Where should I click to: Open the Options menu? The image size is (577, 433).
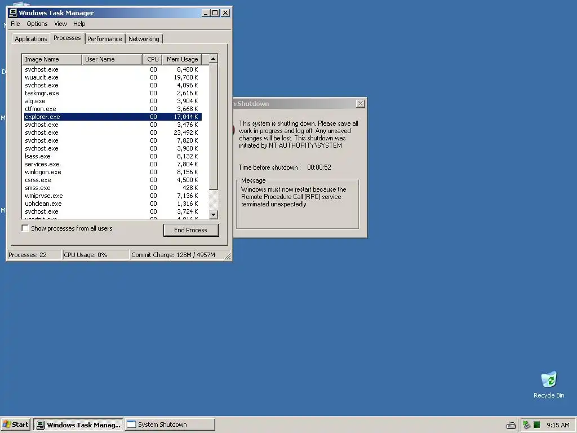(37, 24)
